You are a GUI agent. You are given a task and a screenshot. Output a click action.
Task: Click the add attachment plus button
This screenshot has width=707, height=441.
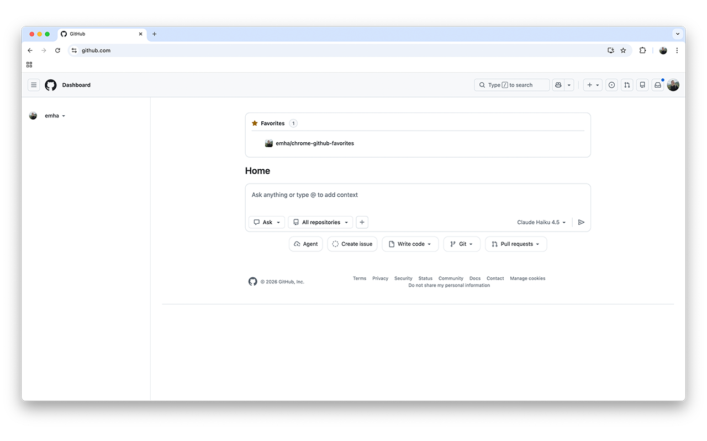pyautogui.click(x=362, y=222)
